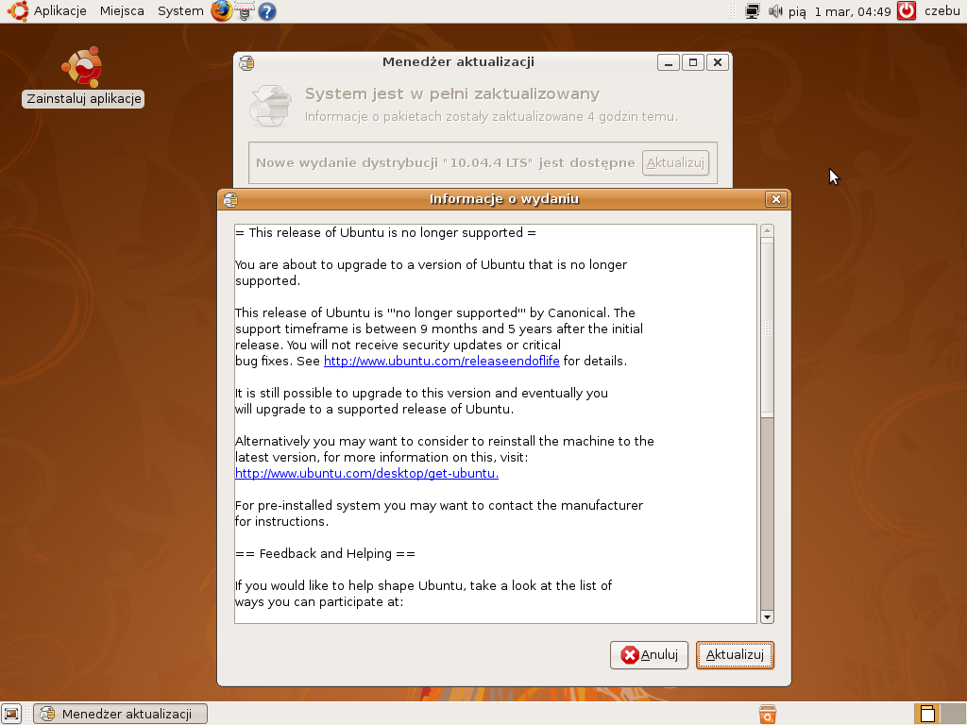Click Aktualizuj in the release info dialog
967x725 pixels.
[735, 655]
